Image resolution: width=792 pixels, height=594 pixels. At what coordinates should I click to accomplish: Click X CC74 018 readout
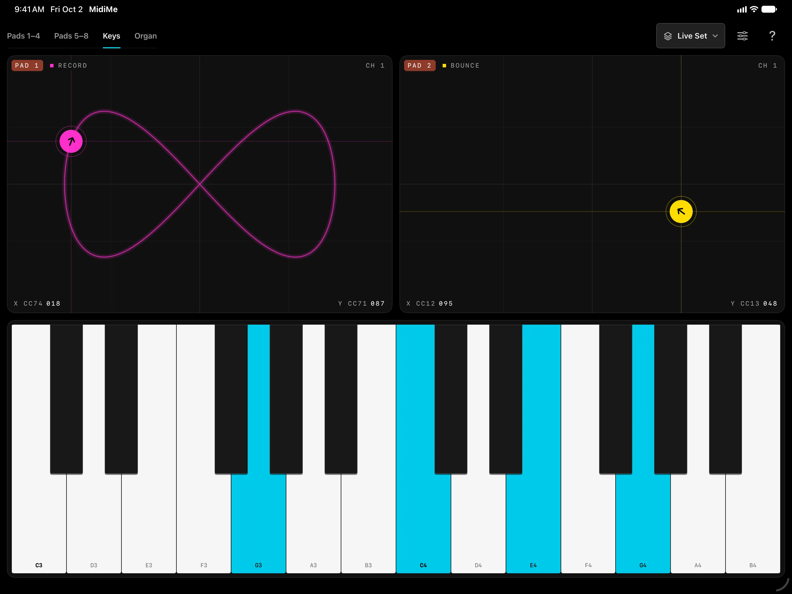(x=37, y=303)
